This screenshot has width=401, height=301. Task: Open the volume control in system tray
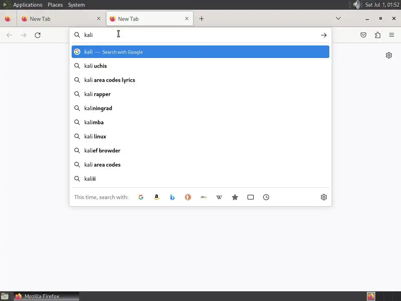357,5
